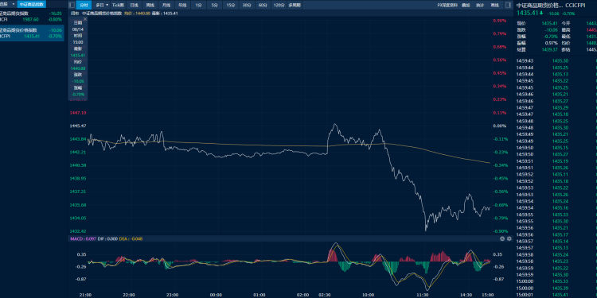Select the 60分 period
The height and width of the screenshot is (298, 597).
click(x=263, y=5)
